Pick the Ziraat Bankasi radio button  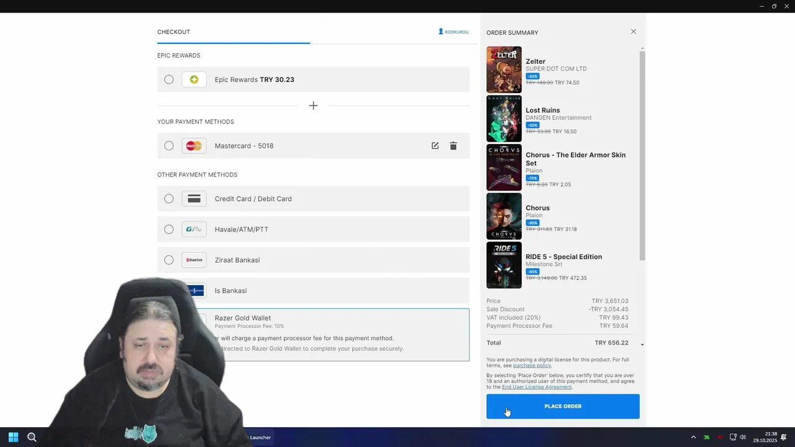click(x=169, y=260)
